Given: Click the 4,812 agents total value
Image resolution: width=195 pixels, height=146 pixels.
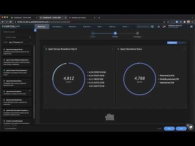Looking at the screenshot, I should tap(69, 79).
